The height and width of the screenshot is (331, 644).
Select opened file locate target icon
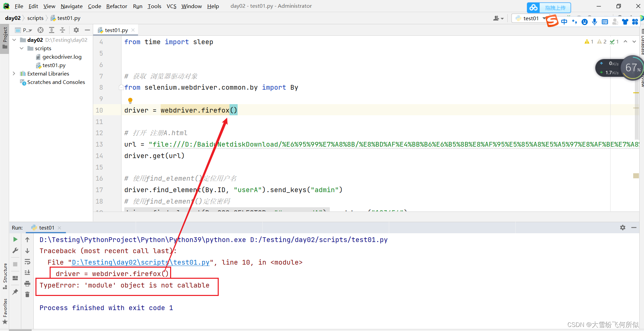coord(41,30)
